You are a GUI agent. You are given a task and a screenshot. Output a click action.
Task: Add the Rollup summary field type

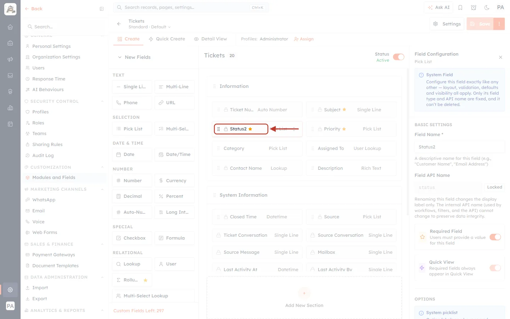point(132,280)
